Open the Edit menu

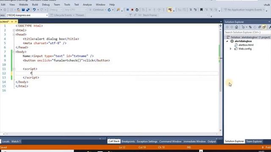point(3,5)
